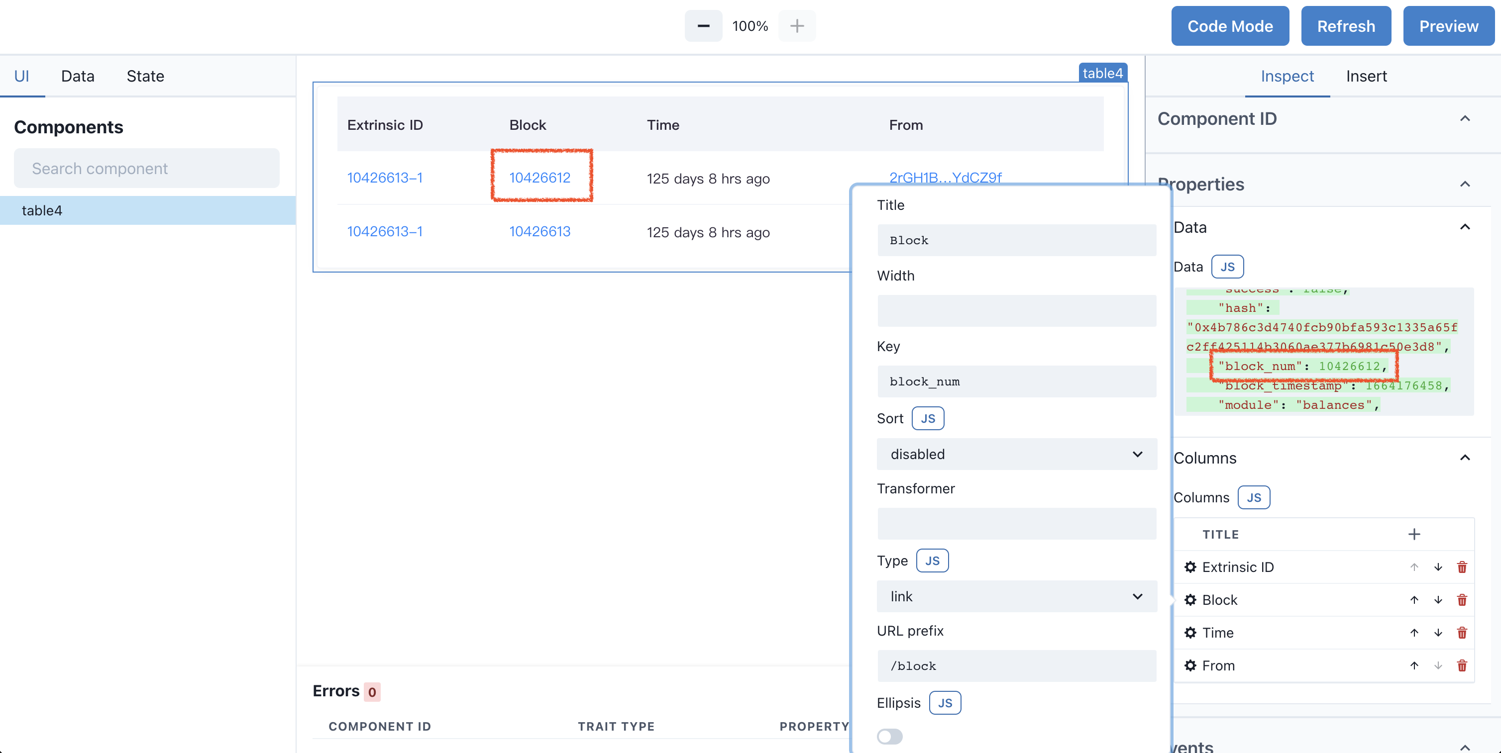Viewport: 1501px width, 753px height.
Task: Open settings gear for Time column
Action: [x=1190, y=633]
